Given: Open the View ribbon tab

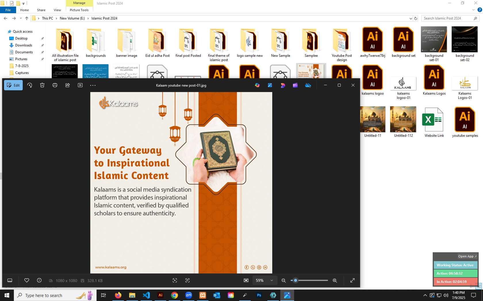Looking at the screenshot, I should (57, 10).
